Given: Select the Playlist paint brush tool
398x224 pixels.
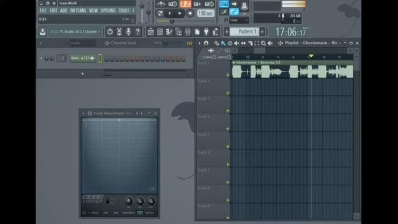Looking at the screenshot, I should coord(223,44).
